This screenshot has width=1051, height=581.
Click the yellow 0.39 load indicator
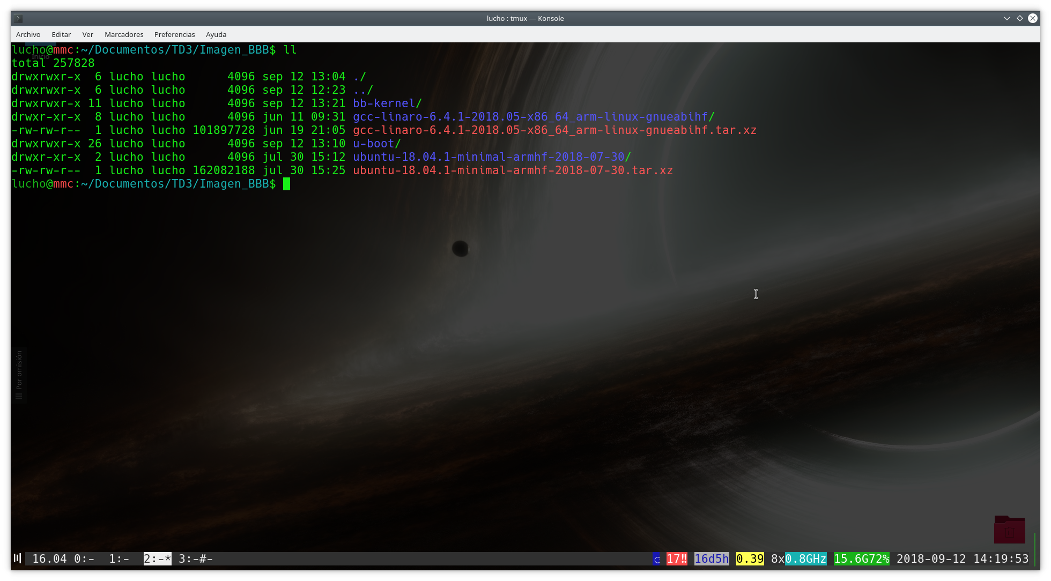(750, 559)
